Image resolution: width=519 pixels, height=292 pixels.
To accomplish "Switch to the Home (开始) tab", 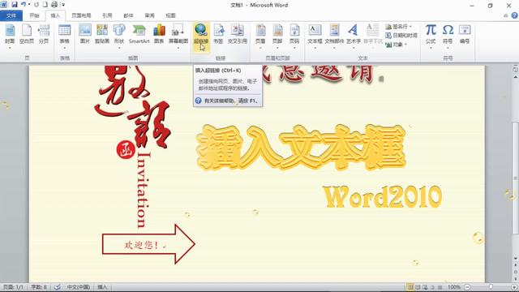I will (x=34, y=15).
